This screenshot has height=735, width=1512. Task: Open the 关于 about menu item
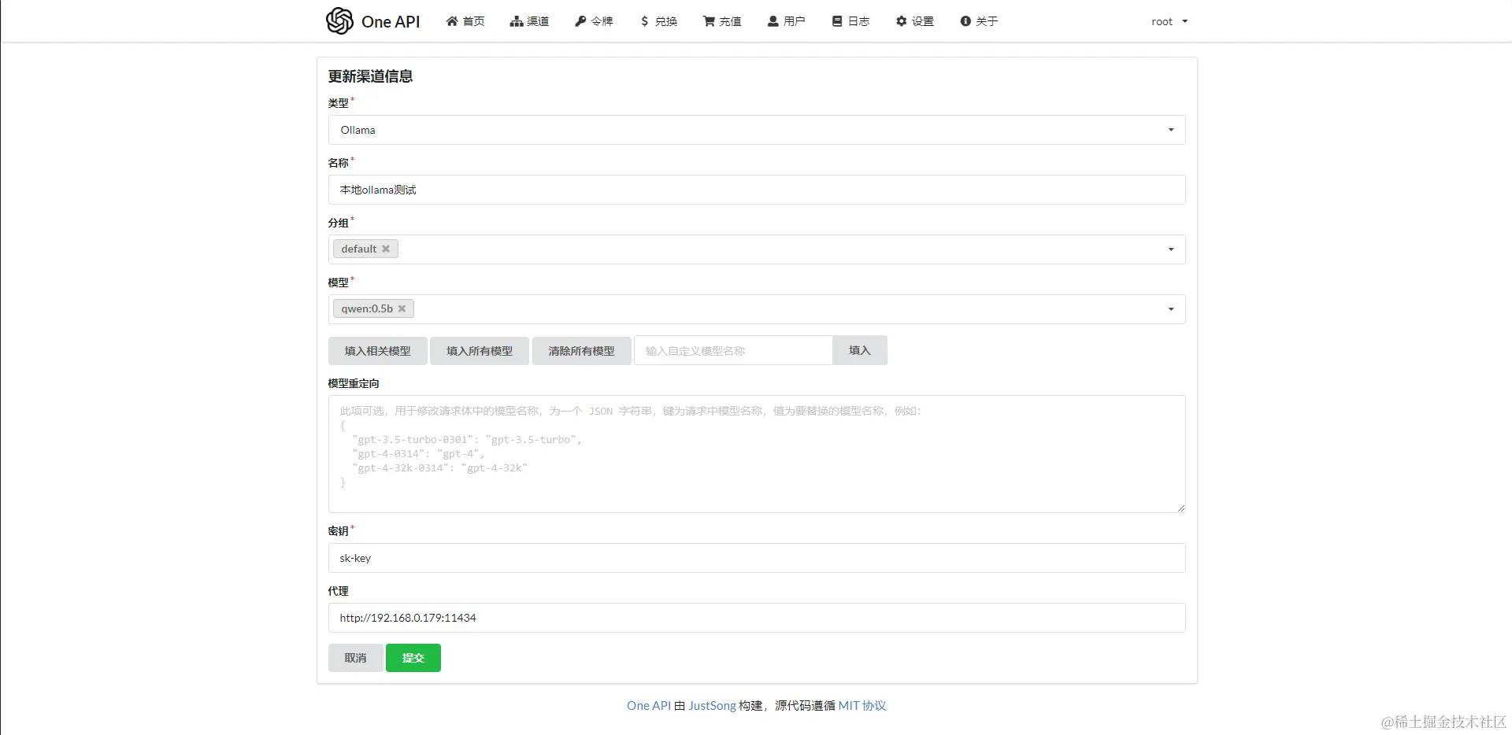point(979,21)
